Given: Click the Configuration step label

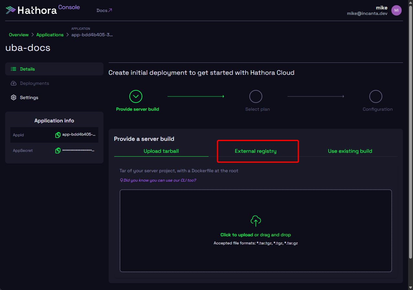Looking at the screenshot, I should pos(377,109).
